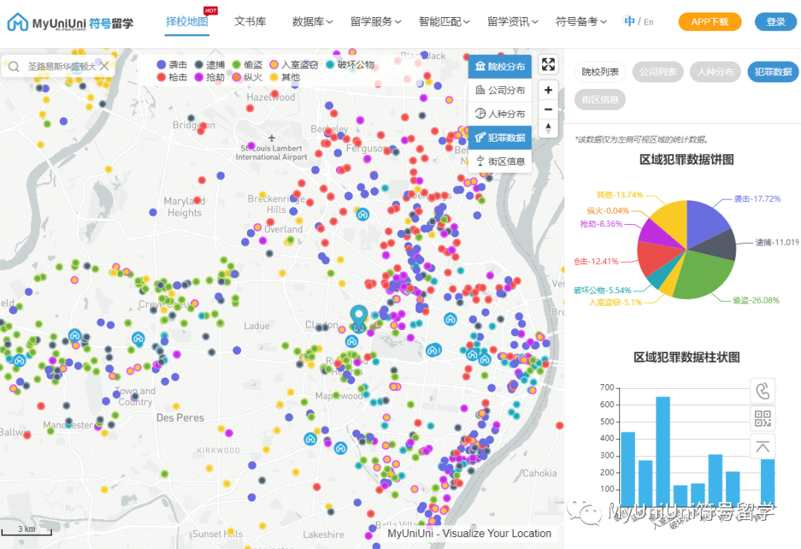Select 犯罪数据 map layer
Image resolution: width=801 pixels, height=549 pixels.
[x=500, y=137]
